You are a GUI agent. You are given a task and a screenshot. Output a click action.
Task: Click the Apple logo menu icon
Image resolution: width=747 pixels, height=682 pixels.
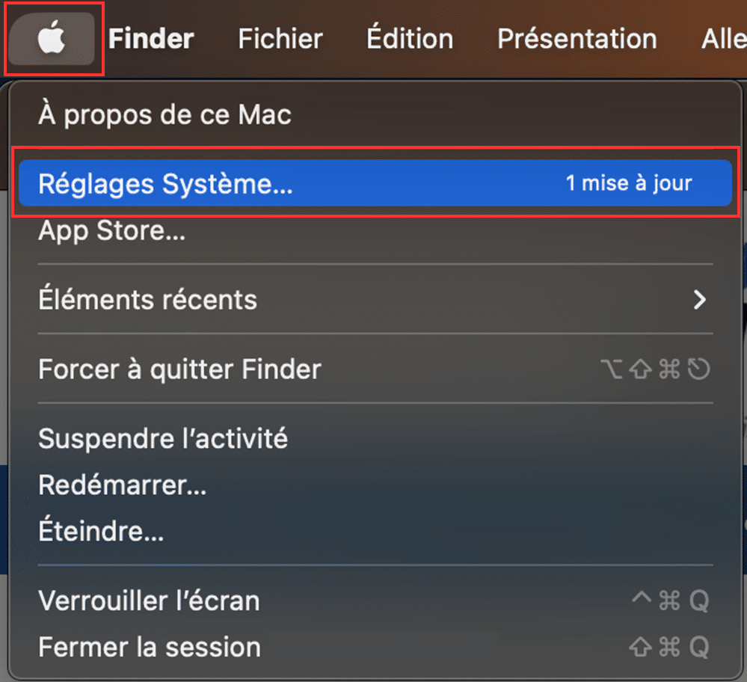coord(52,37)
